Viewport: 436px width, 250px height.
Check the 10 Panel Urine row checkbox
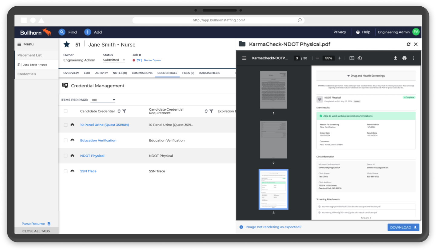click(x=66, y=125)
